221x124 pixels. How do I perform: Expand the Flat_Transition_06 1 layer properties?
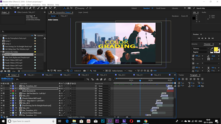click(11, 86)
